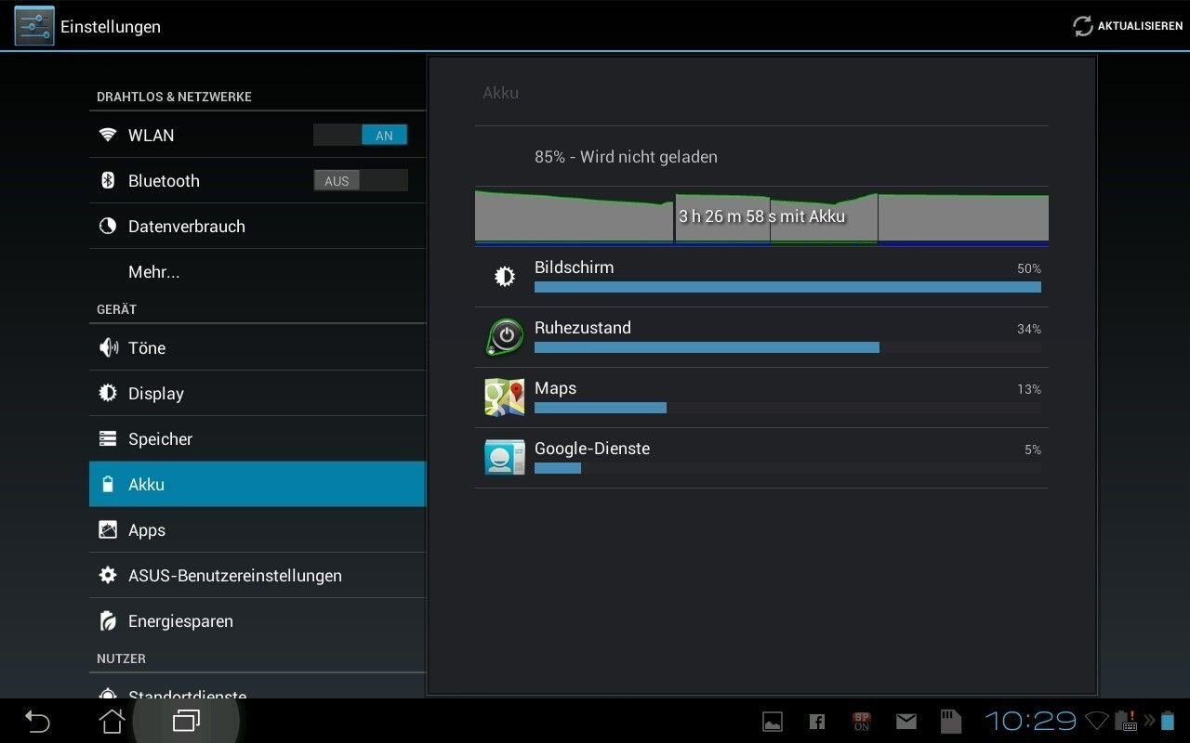Click the Ruhezustand power icon
This screenshot has width=1190, height=743.
pos(505,336)
